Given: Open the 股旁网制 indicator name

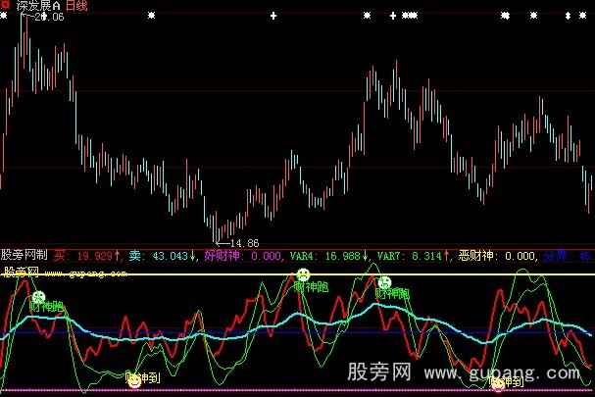Looking at the screenshot, I should point(24,255).
